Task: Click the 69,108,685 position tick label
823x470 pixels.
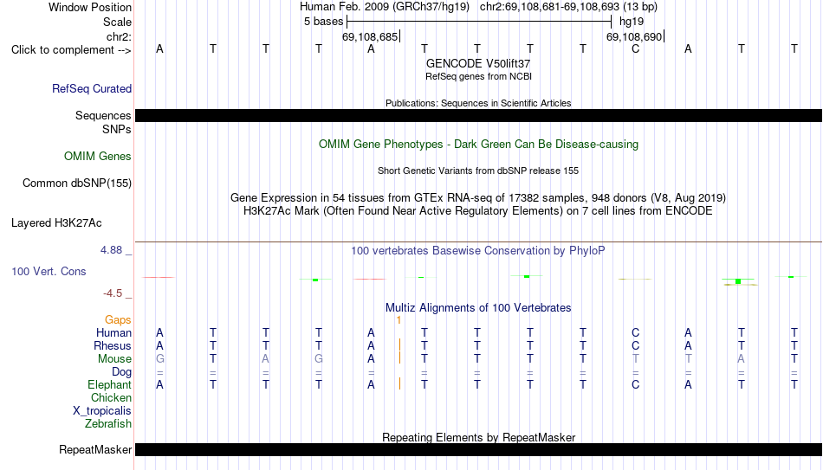Action: [370, 36]
